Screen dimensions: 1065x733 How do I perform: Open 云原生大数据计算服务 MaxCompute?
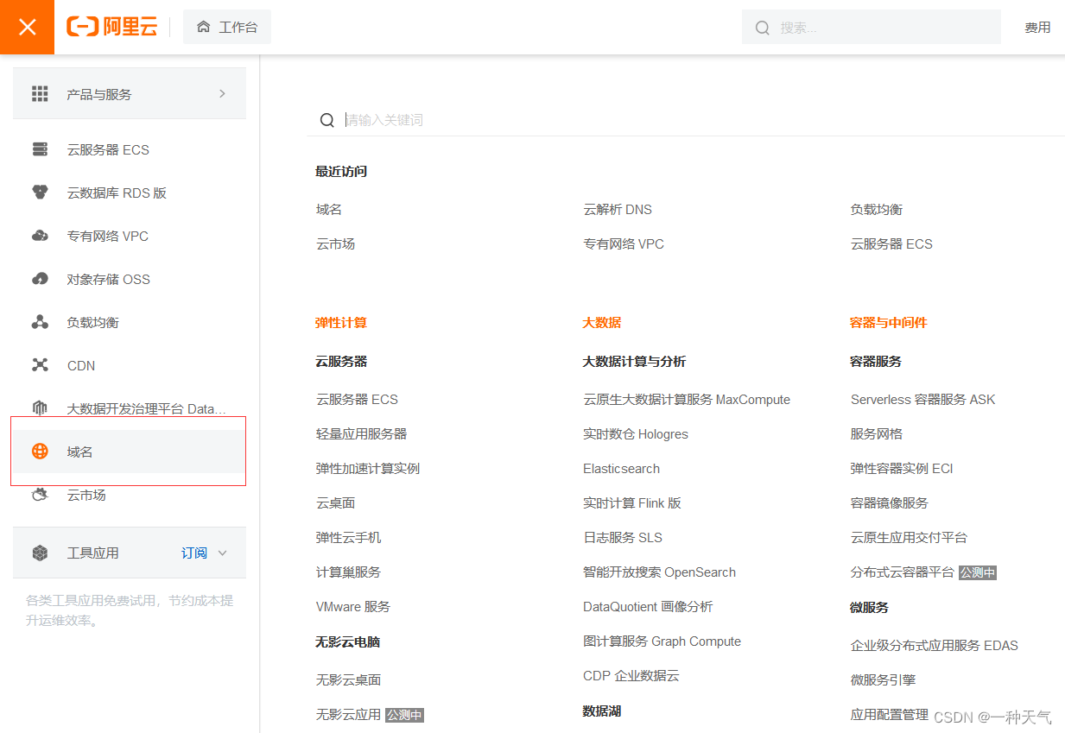[x=687, y=399]
